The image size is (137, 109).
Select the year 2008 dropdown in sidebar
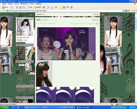click(x=21, y=65)
